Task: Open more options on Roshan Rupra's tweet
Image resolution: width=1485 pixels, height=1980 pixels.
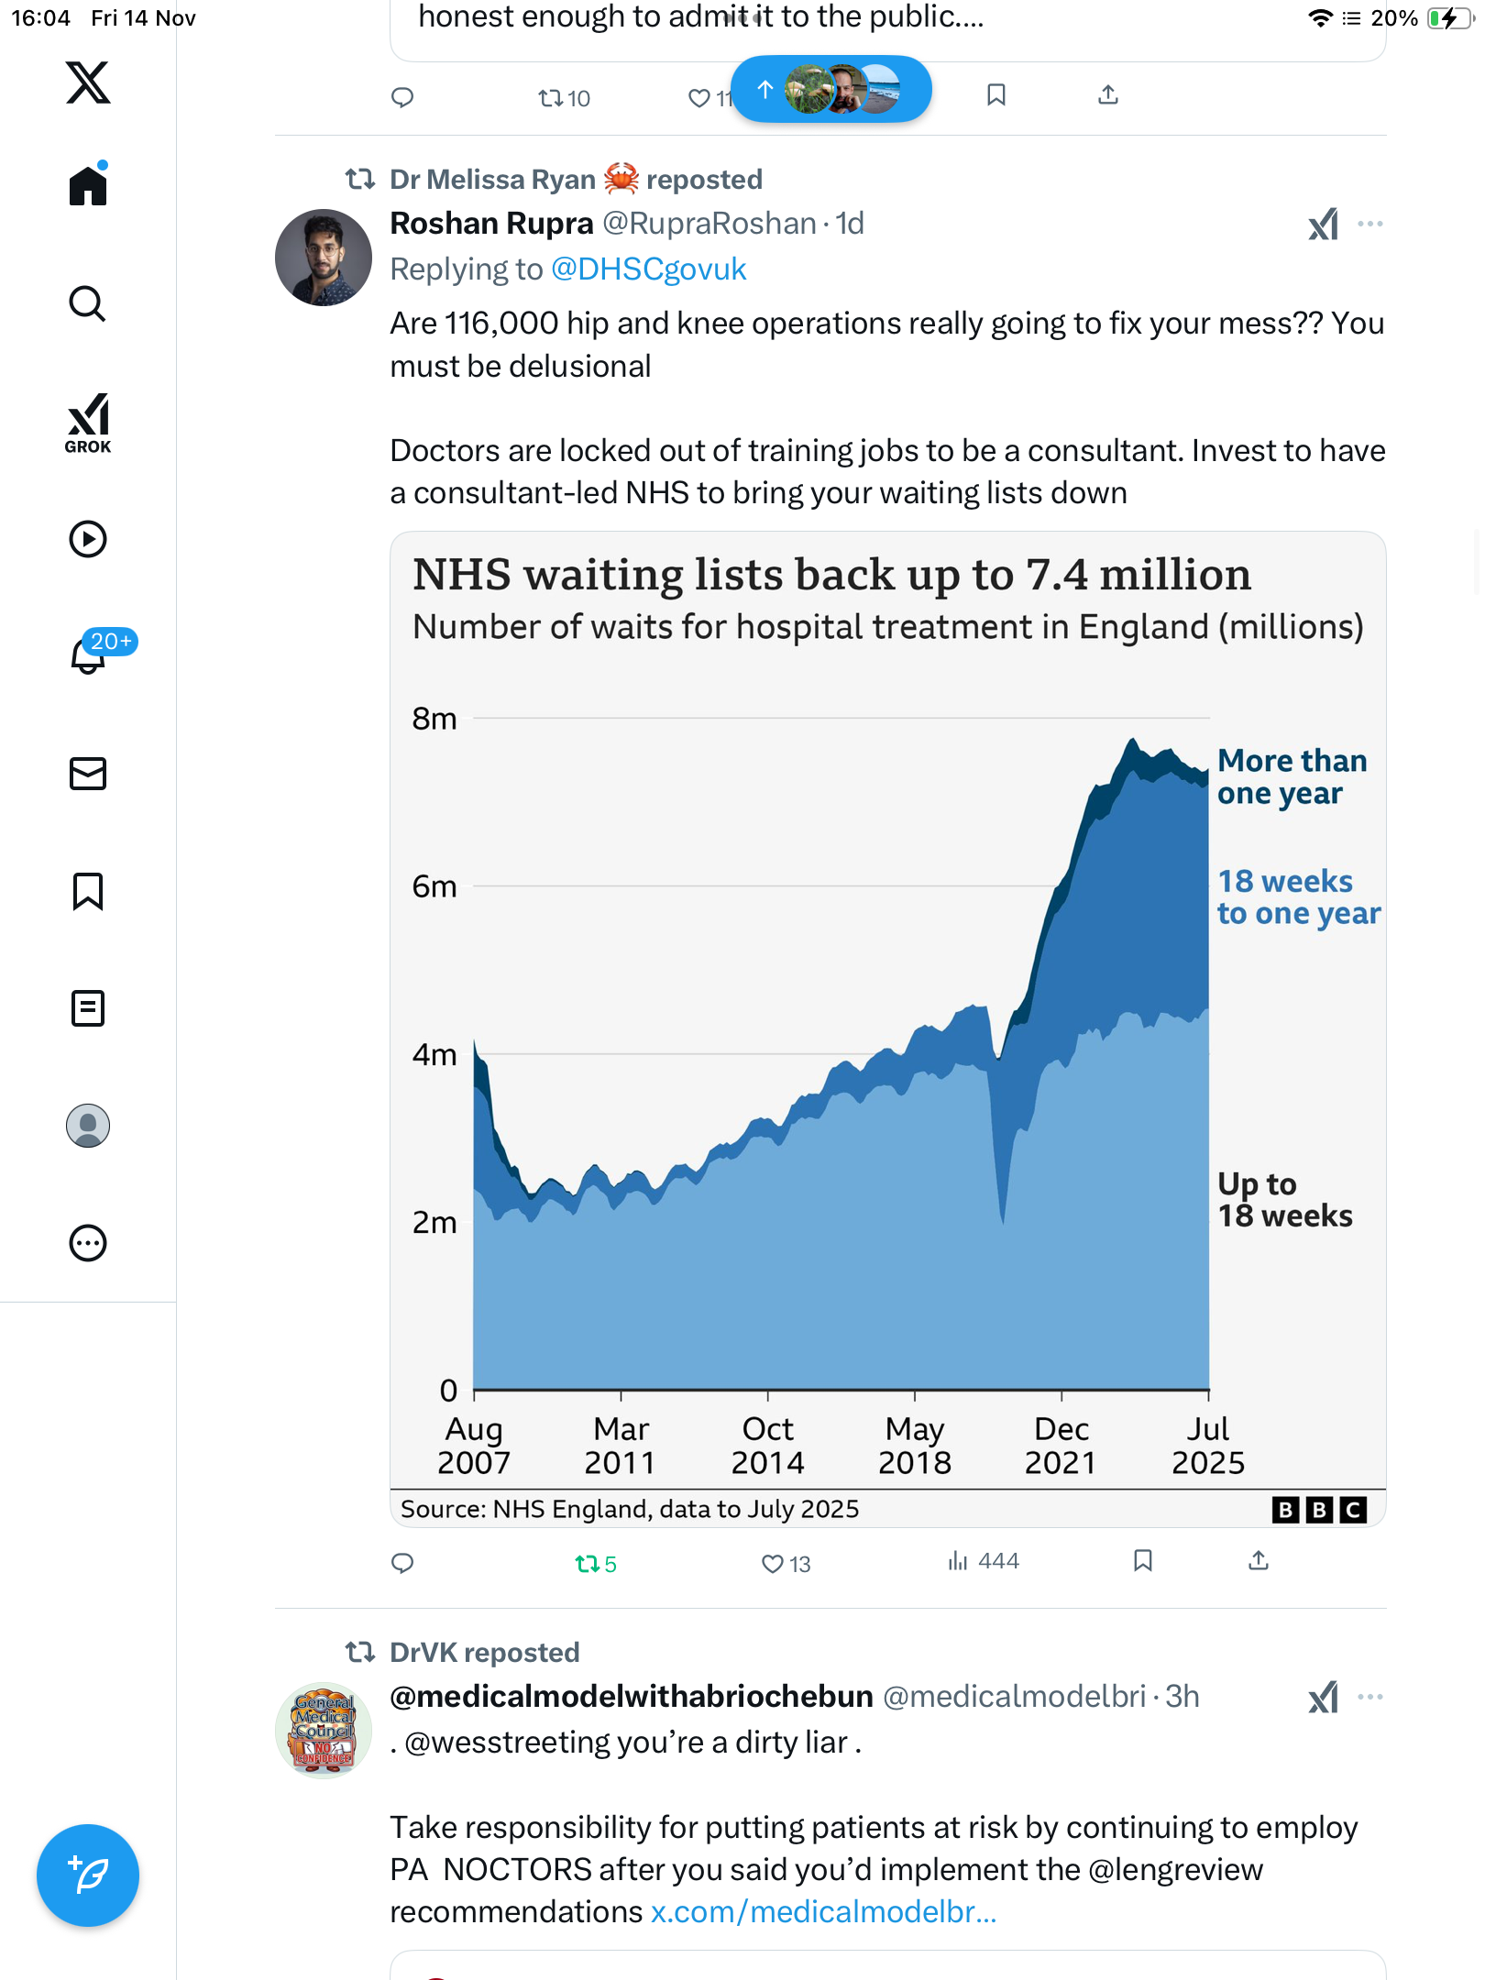Action: tap(1369, 224)
